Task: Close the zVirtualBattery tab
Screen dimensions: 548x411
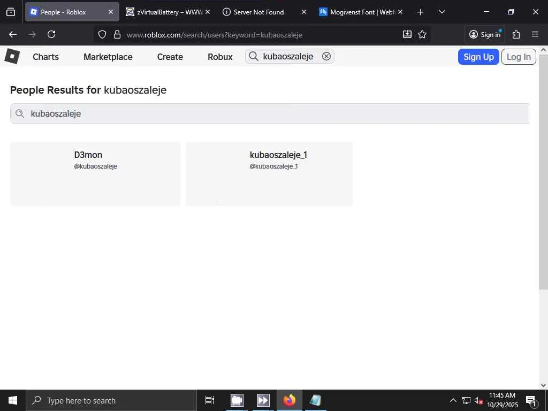Action: point(208,12)
